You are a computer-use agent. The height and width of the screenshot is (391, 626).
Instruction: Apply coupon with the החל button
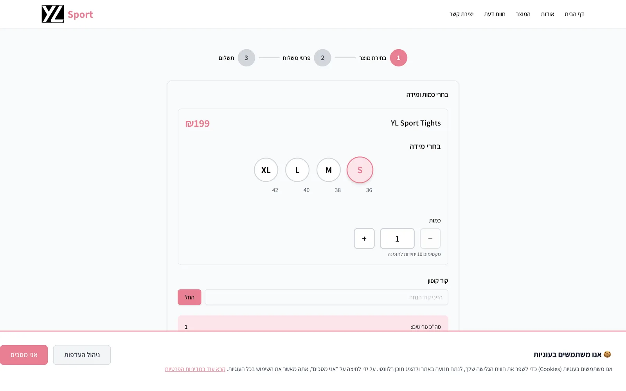click(x=189, y=297)
